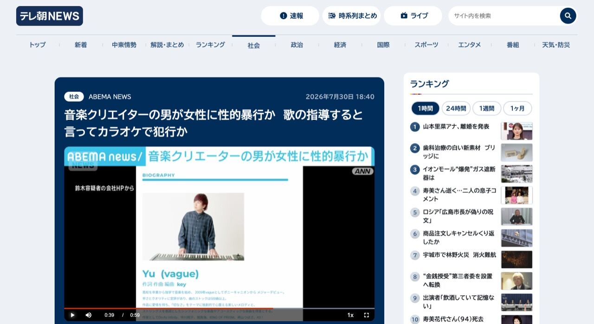Open ranking item イオンモール“爆発”ガス遮断器は
594x324 pixels.
click(x=458, y=173)
